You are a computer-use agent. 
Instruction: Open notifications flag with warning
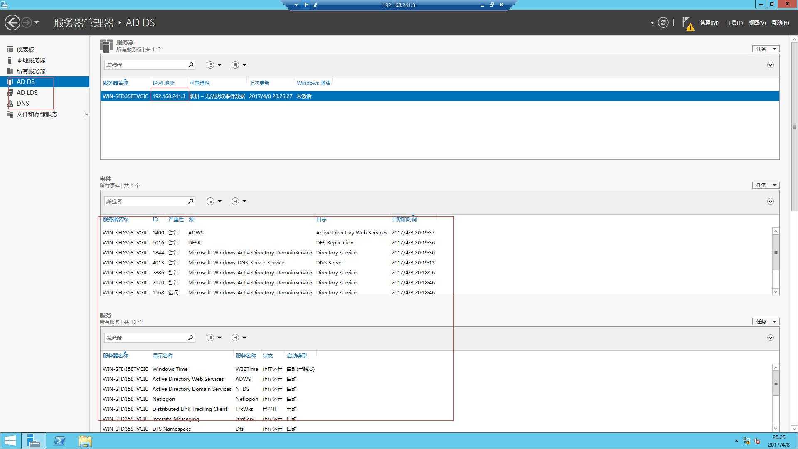click(x=688, y=24)
